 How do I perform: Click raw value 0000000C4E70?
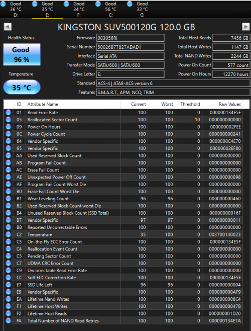225,141
